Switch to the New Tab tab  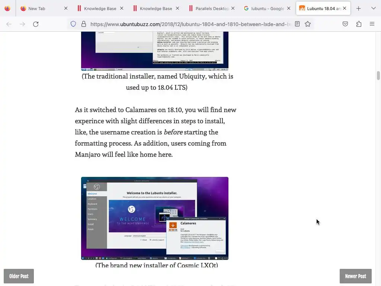click(43, 9)
